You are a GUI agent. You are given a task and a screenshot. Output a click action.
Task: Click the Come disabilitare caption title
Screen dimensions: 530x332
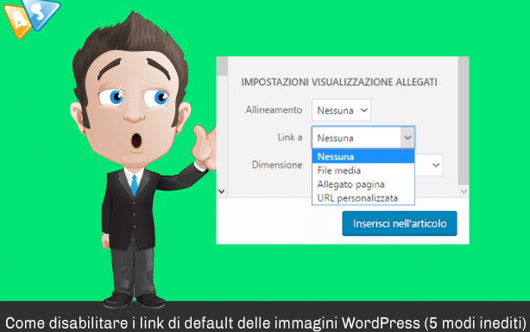coord(265,323)
